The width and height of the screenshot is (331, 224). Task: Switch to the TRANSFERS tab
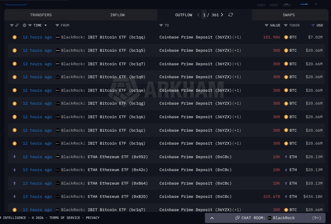click(x=41, y=15)
